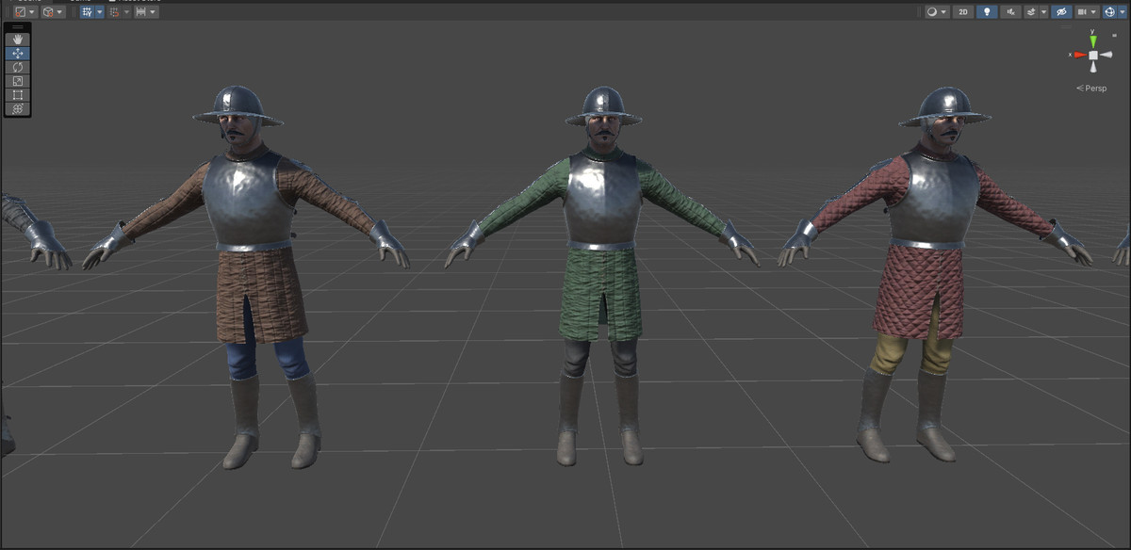The image size is (1131, 550).
Task: Click the orientation gizmo center cube
Action: [1093, 55]
